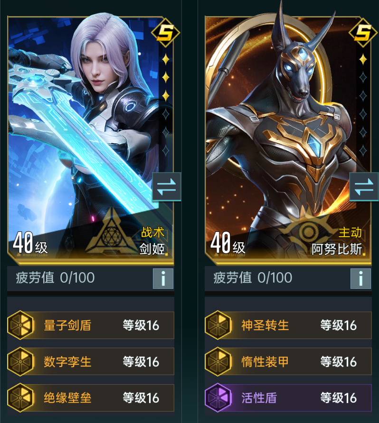The height and width of the screenshot is (423, 379).
Task: Open the 活性盾 等级16 skill row
Action: tap(288, 398)
